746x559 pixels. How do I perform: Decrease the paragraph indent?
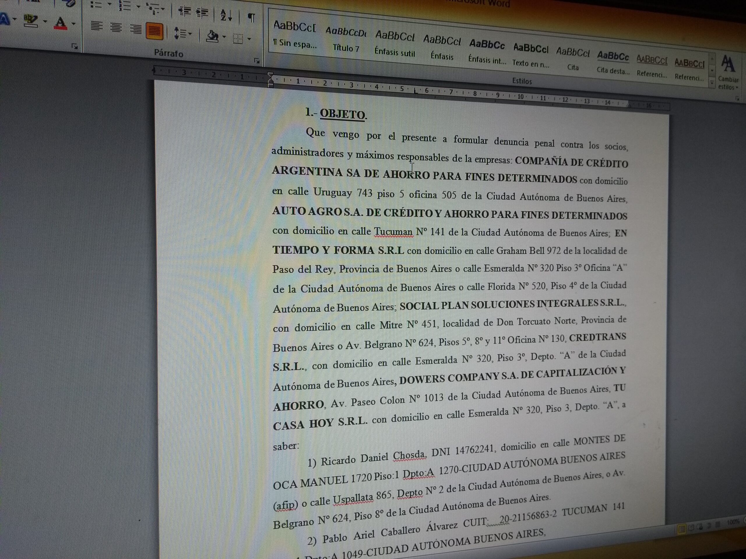[x=184, y=11]
